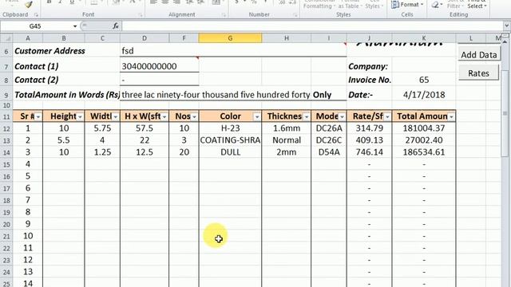Image resolution: width=511 pixels, height=287 pixels.
Task: Open the Model column filter dropdown
Action: click(342, 116)
